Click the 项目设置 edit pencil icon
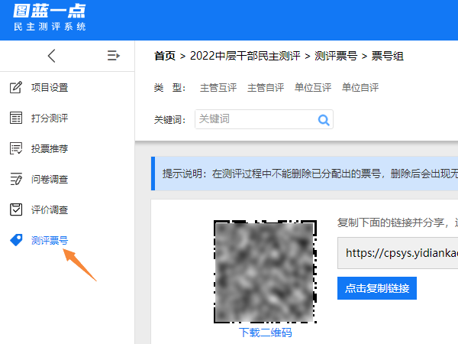This screenshot has width=458, height=344. coord(16,87)
